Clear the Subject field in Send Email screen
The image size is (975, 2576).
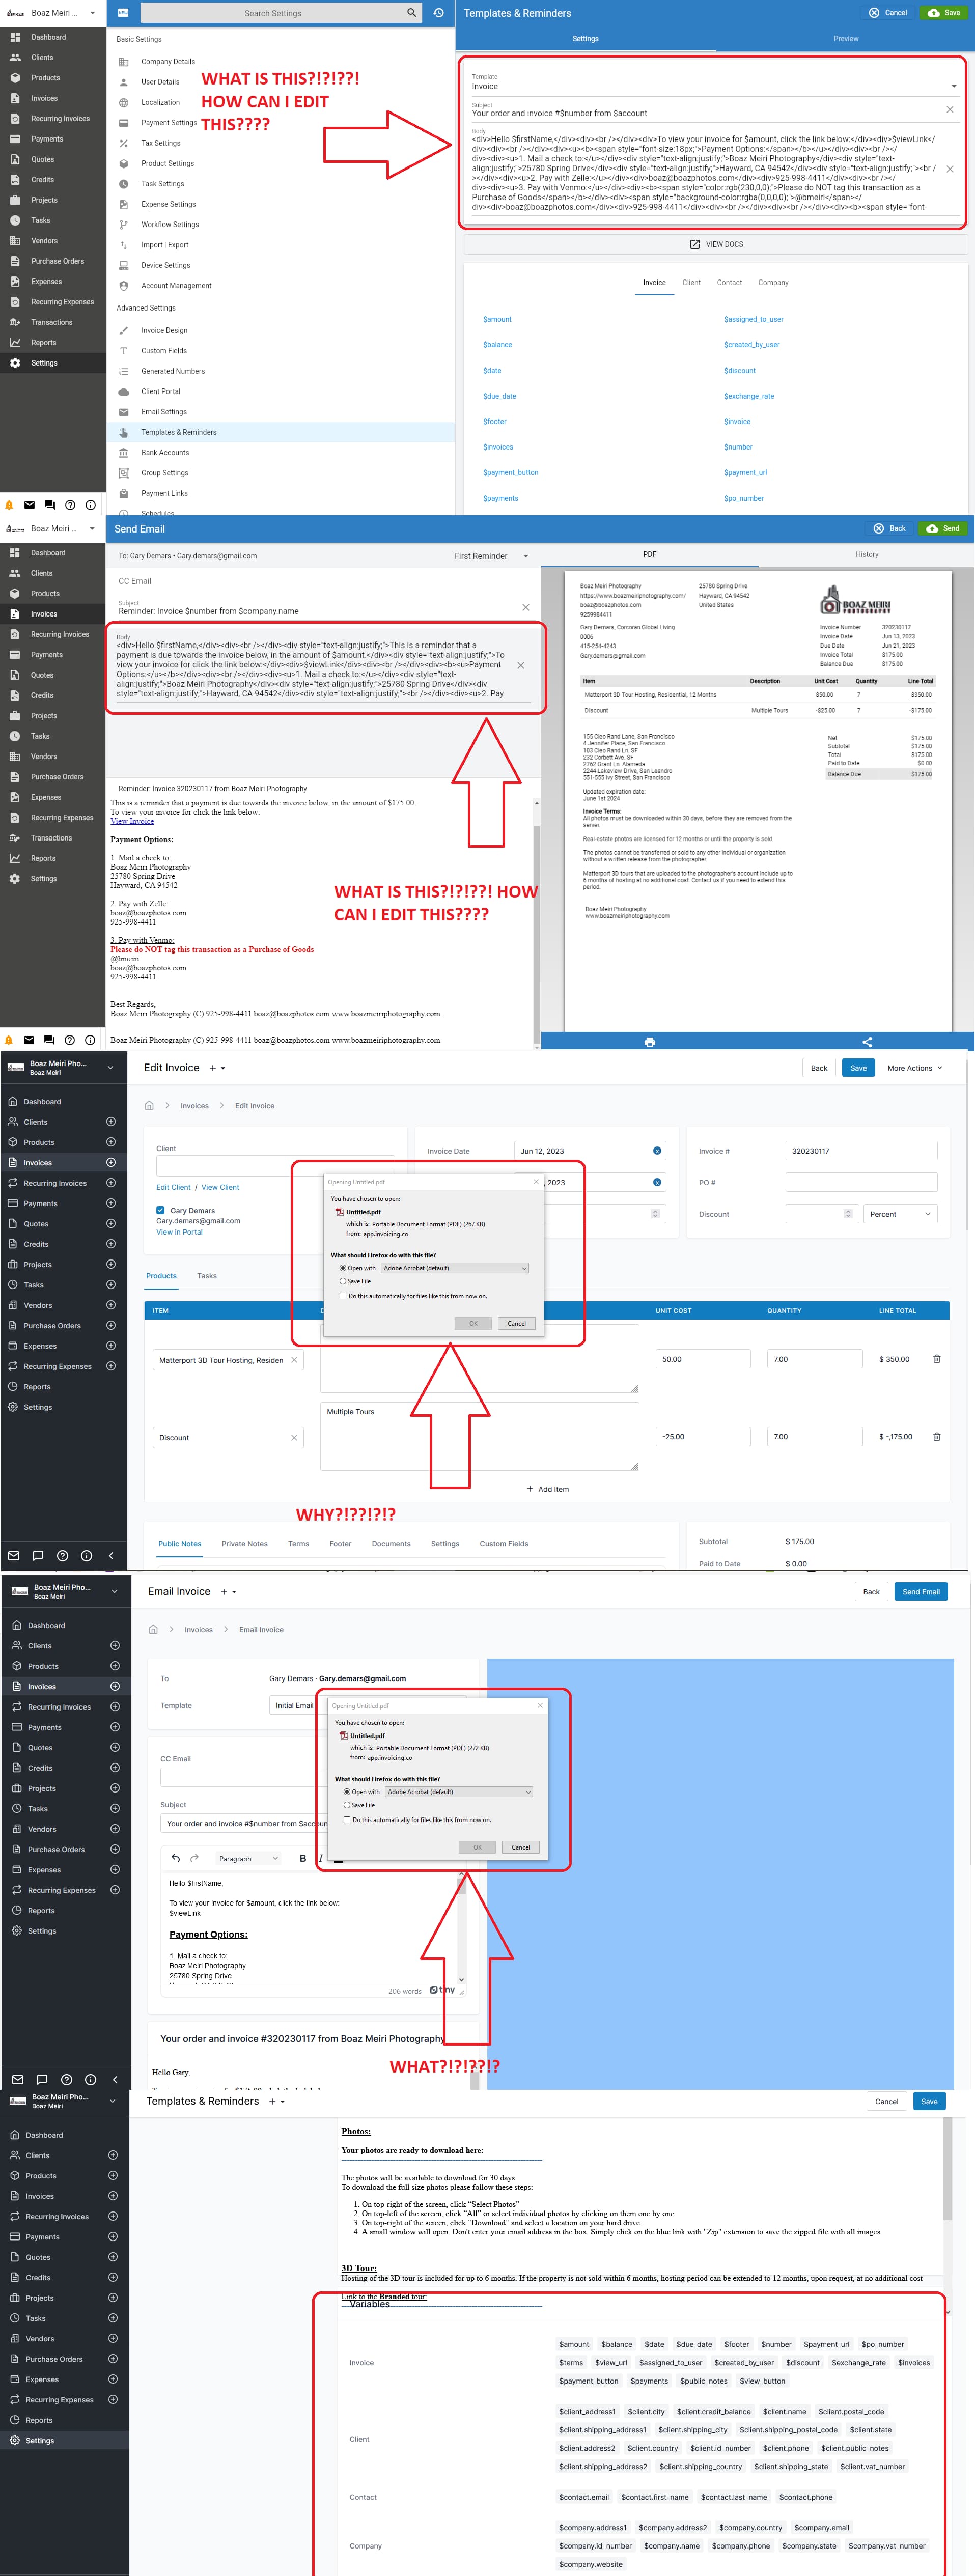(x=526, y=607)
